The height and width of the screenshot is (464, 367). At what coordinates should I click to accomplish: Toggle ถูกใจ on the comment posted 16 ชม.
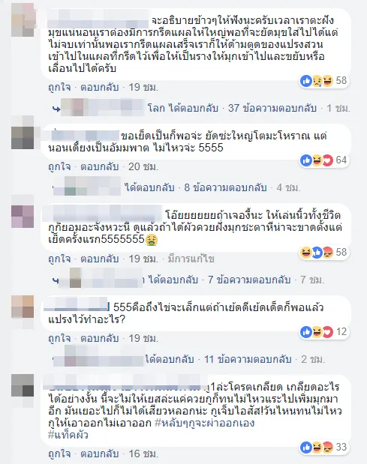point(59,454)
